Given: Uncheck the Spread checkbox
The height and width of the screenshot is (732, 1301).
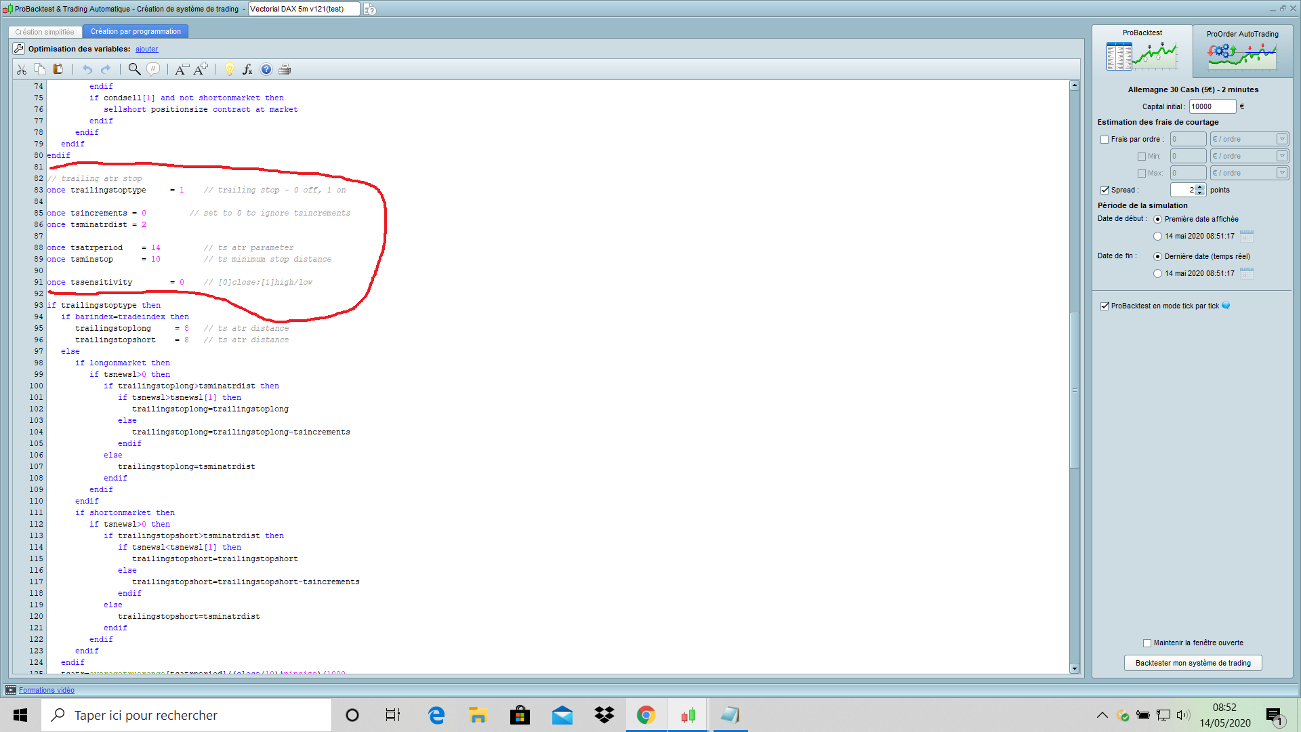Looking at the screenshot, I should point(1104,190).
